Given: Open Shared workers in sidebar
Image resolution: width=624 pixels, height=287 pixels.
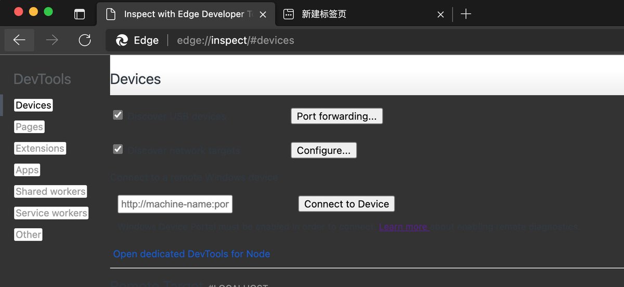Looking at the screenshot, I should [x=50, y=191].
